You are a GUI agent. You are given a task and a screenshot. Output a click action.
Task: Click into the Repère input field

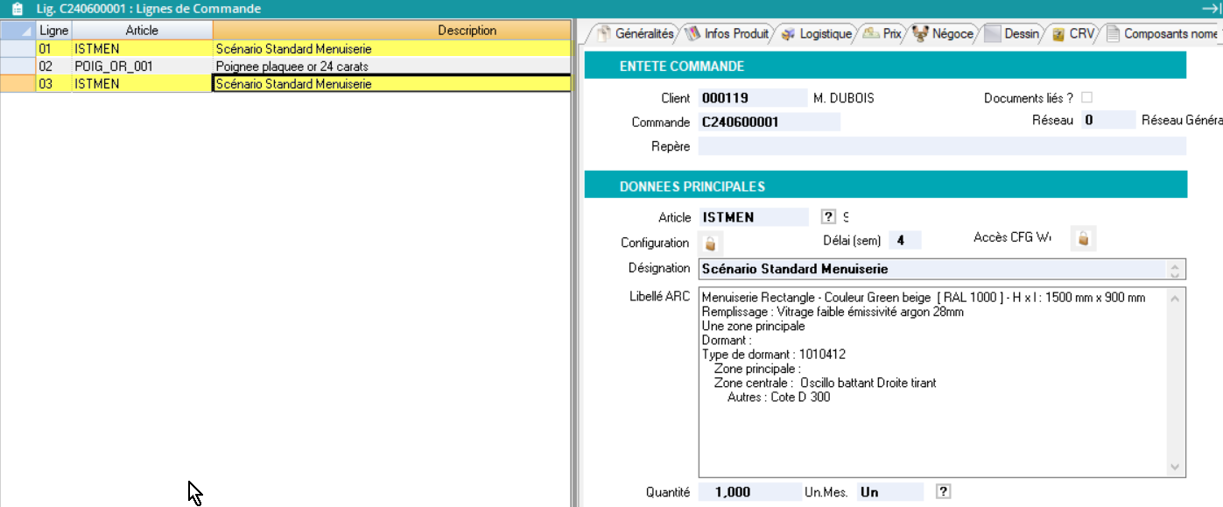(x=941, y=146)
